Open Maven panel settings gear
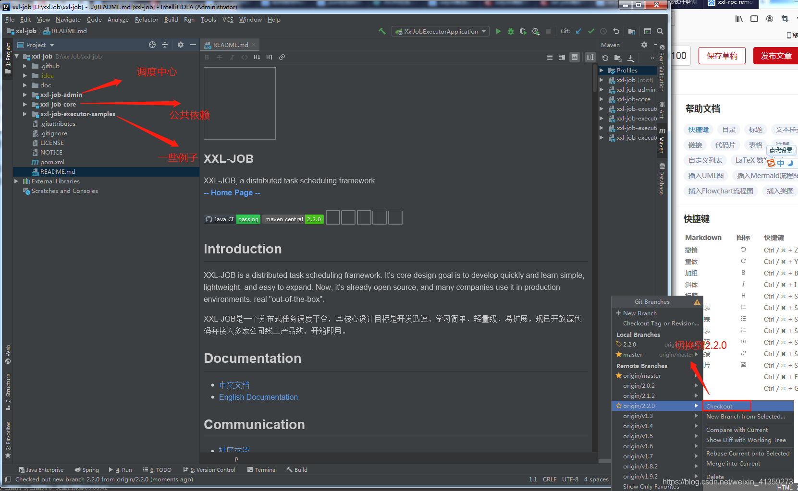798x491 pixels. click(x=644, y=45)
